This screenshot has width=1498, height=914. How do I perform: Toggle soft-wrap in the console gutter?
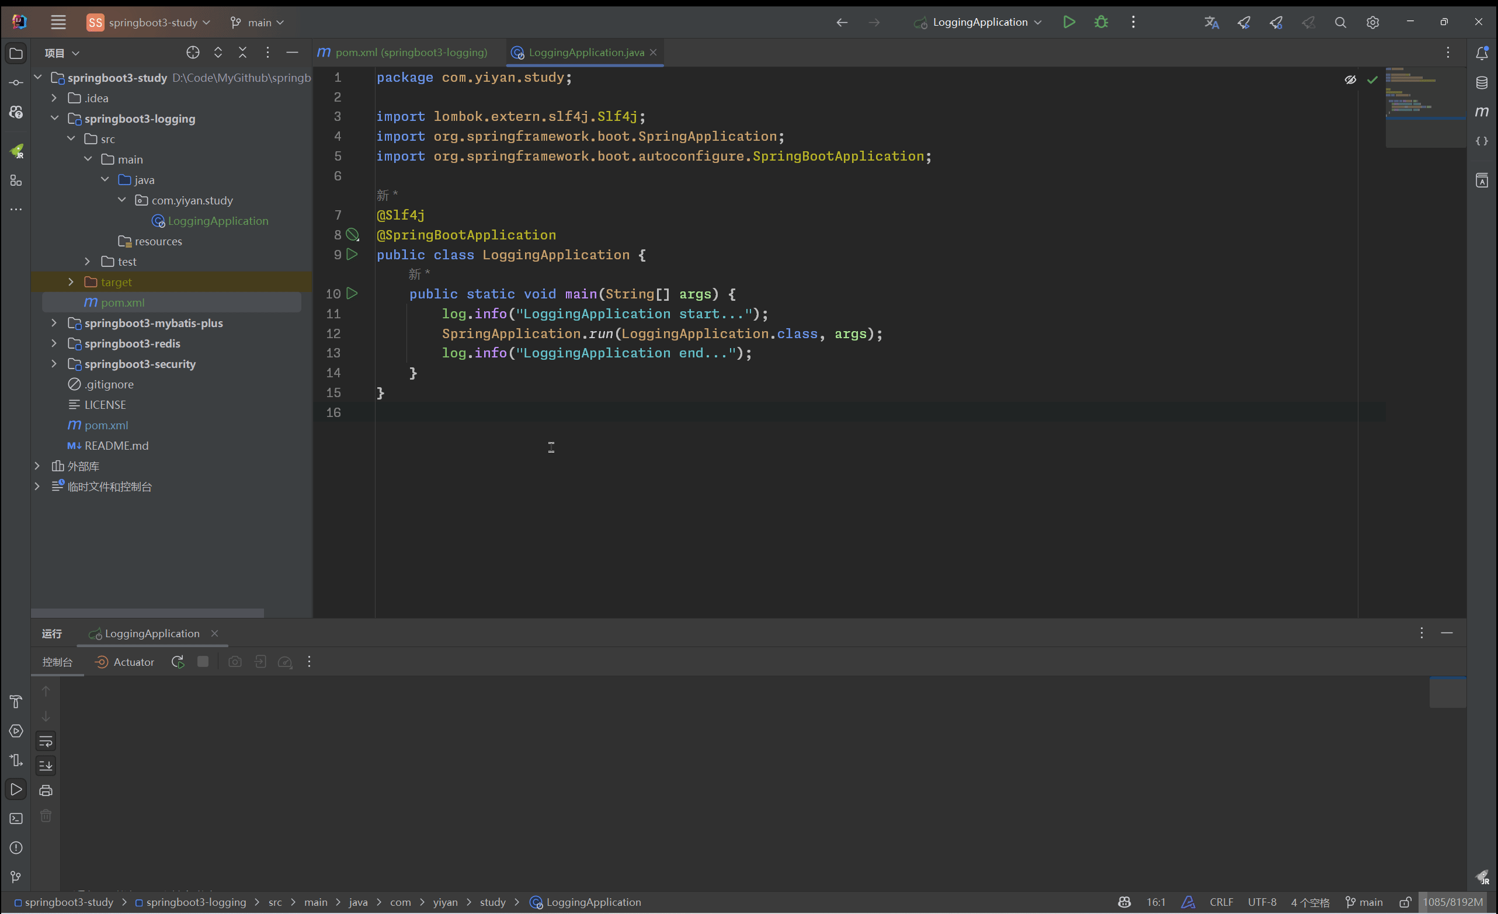(x=46, y=741)
